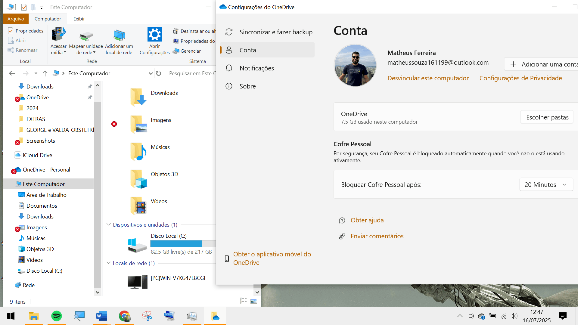
Task: Select the Vídeos folder icon in content pane
Action: tap(138, 205)
